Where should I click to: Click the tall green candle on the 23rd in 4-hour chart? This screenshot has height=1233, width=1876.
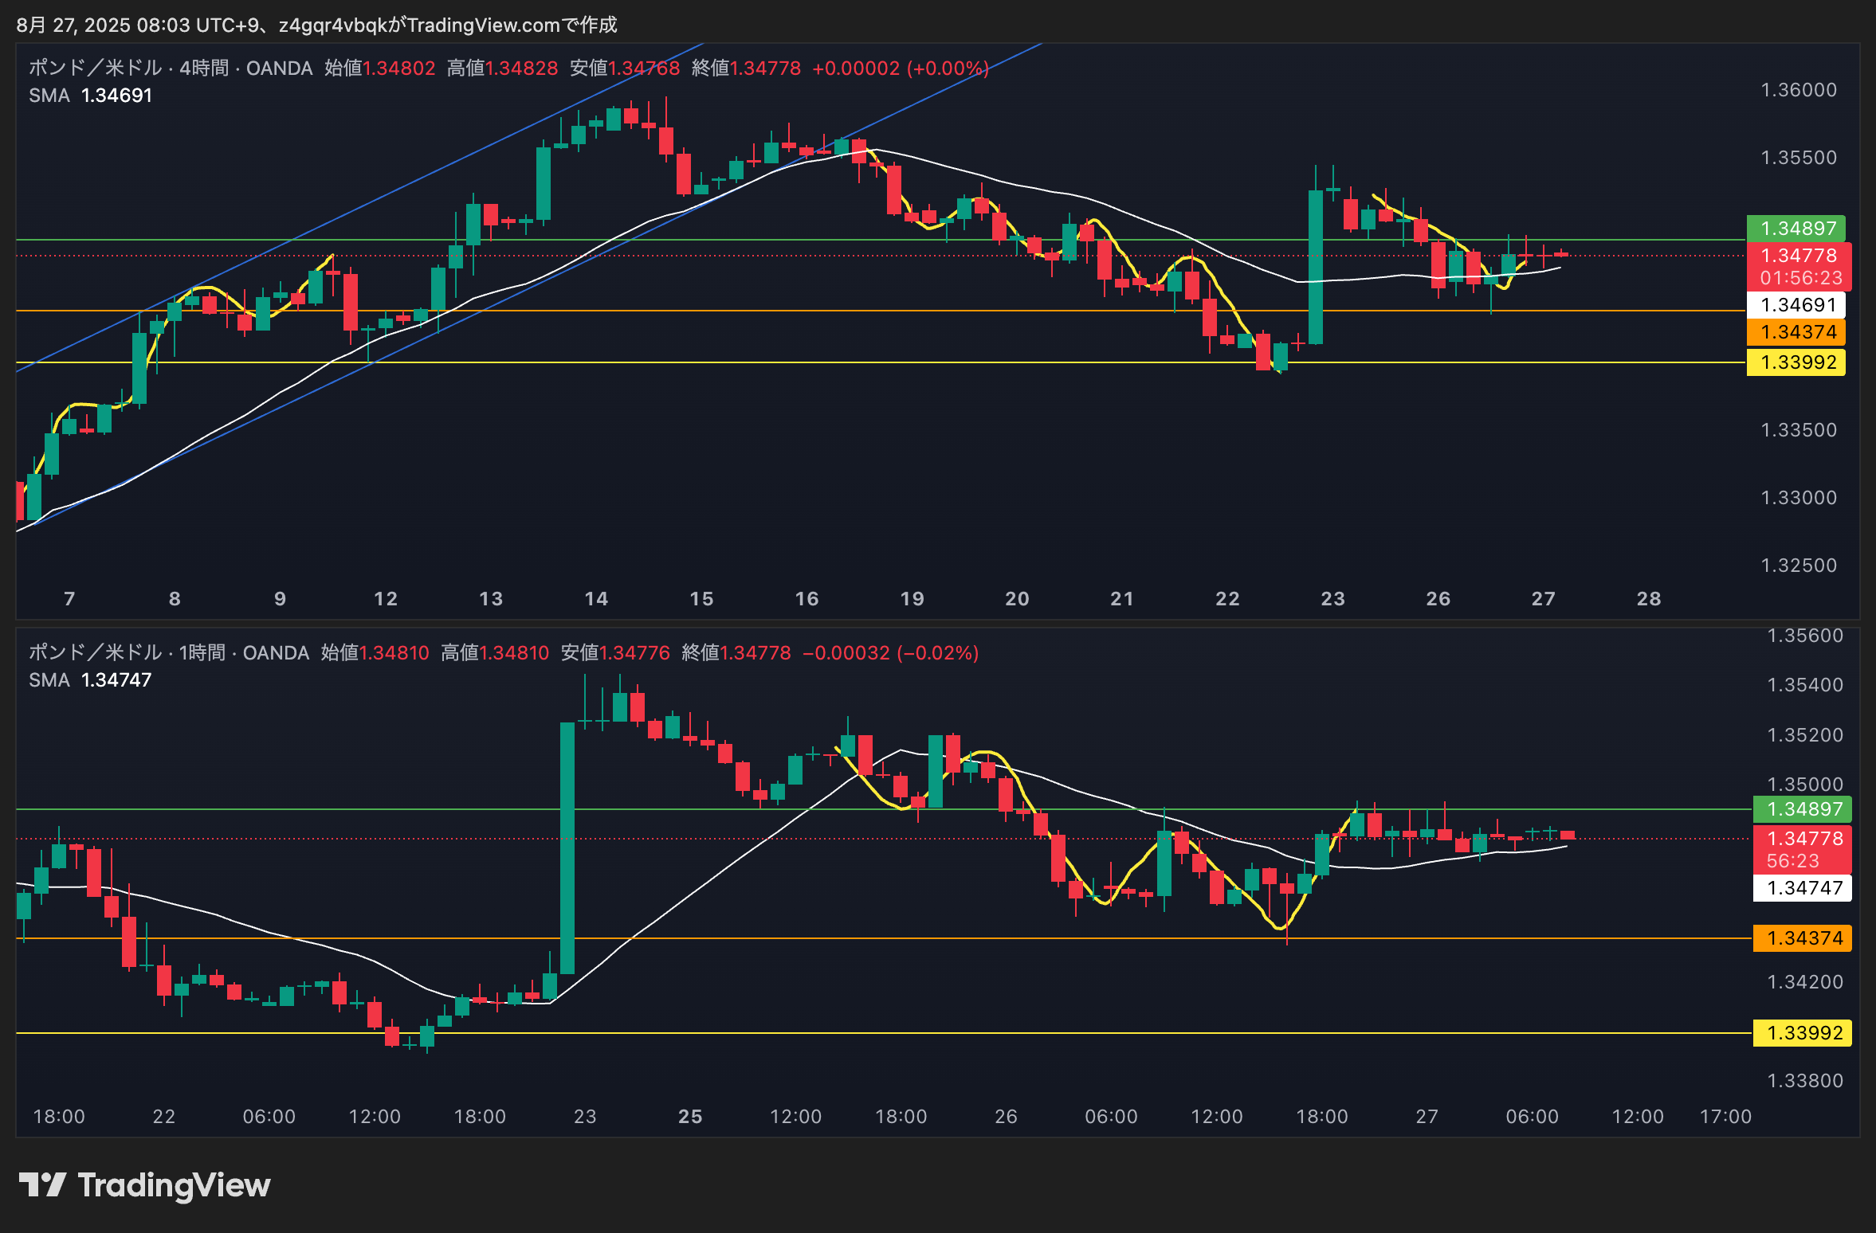pyautogui.click(x=1316, y=267)
